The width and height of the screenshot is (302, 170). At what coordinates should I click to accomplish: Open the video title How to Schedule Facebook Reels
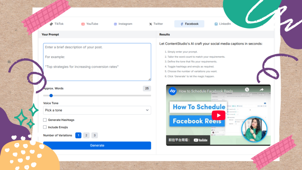[x=206, y=91]
